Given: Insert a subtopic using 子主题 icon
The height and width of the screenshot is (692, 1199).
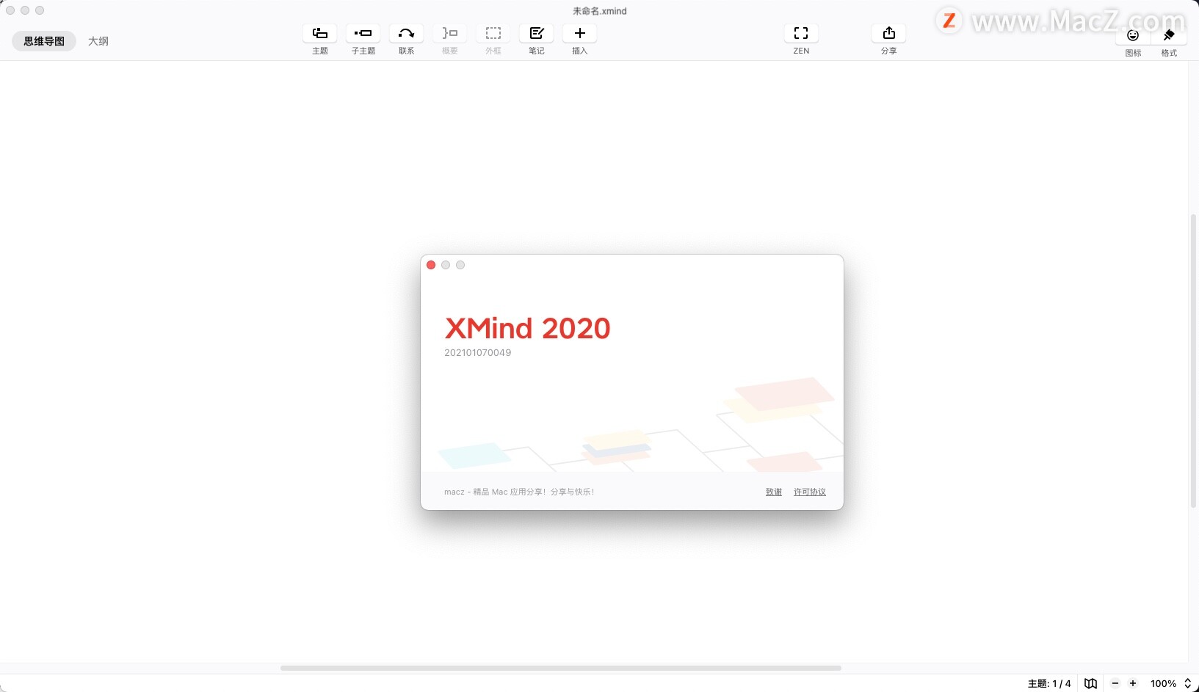Looking at the screenshot, I should click(363, 33).
